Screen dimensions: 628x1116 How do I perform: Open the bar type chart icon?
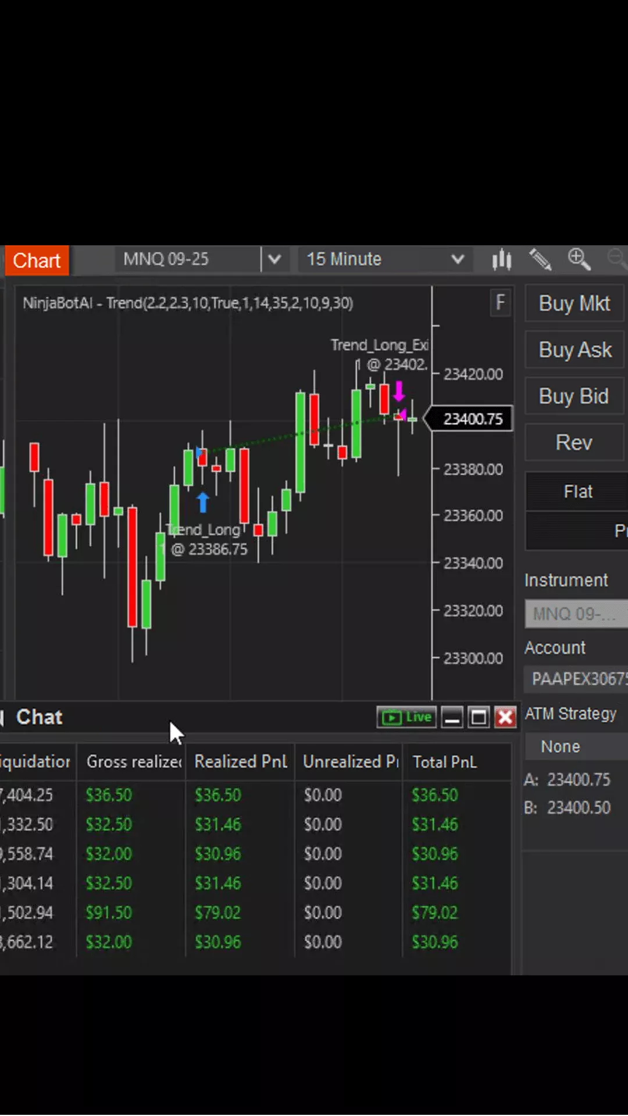coord(501,259)
